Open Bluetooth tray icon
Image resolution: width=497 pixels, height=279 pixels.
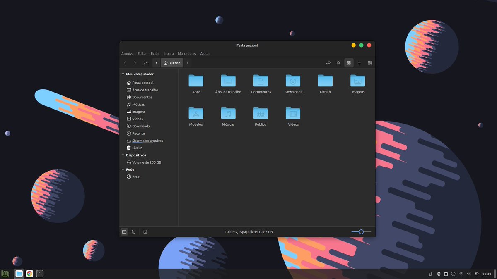[x=439, y=274]
